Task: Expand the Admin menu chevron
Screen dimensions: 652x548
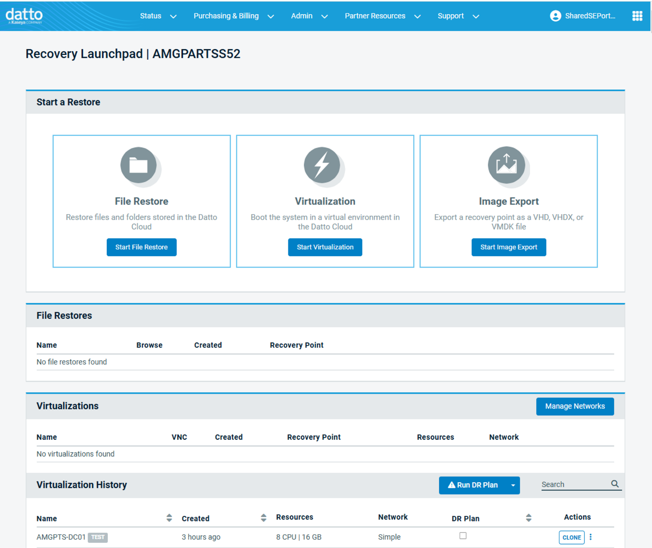Action: point(324,17)
